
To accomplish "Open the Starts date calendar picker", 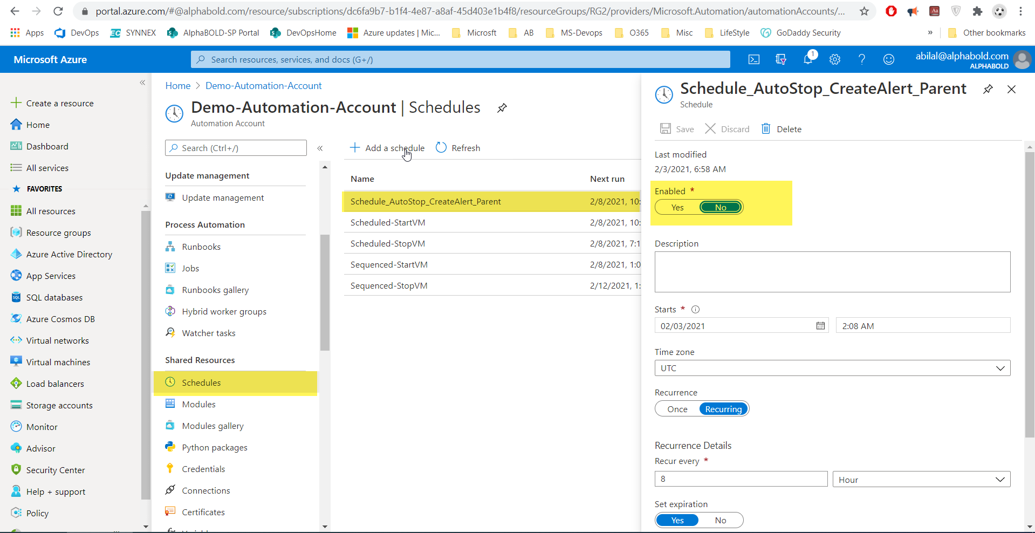I will point(821,325).
